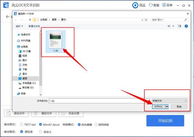The image size is (194, 137).
Task: Open 音乐 folder in sidebar
Action: [23, 74]
